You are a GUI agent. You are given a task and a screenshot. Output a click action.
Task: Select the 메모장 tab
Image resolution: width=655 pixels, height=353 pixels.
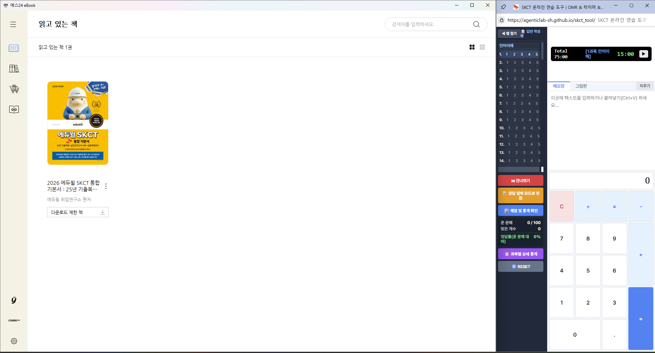click(559, 86)
